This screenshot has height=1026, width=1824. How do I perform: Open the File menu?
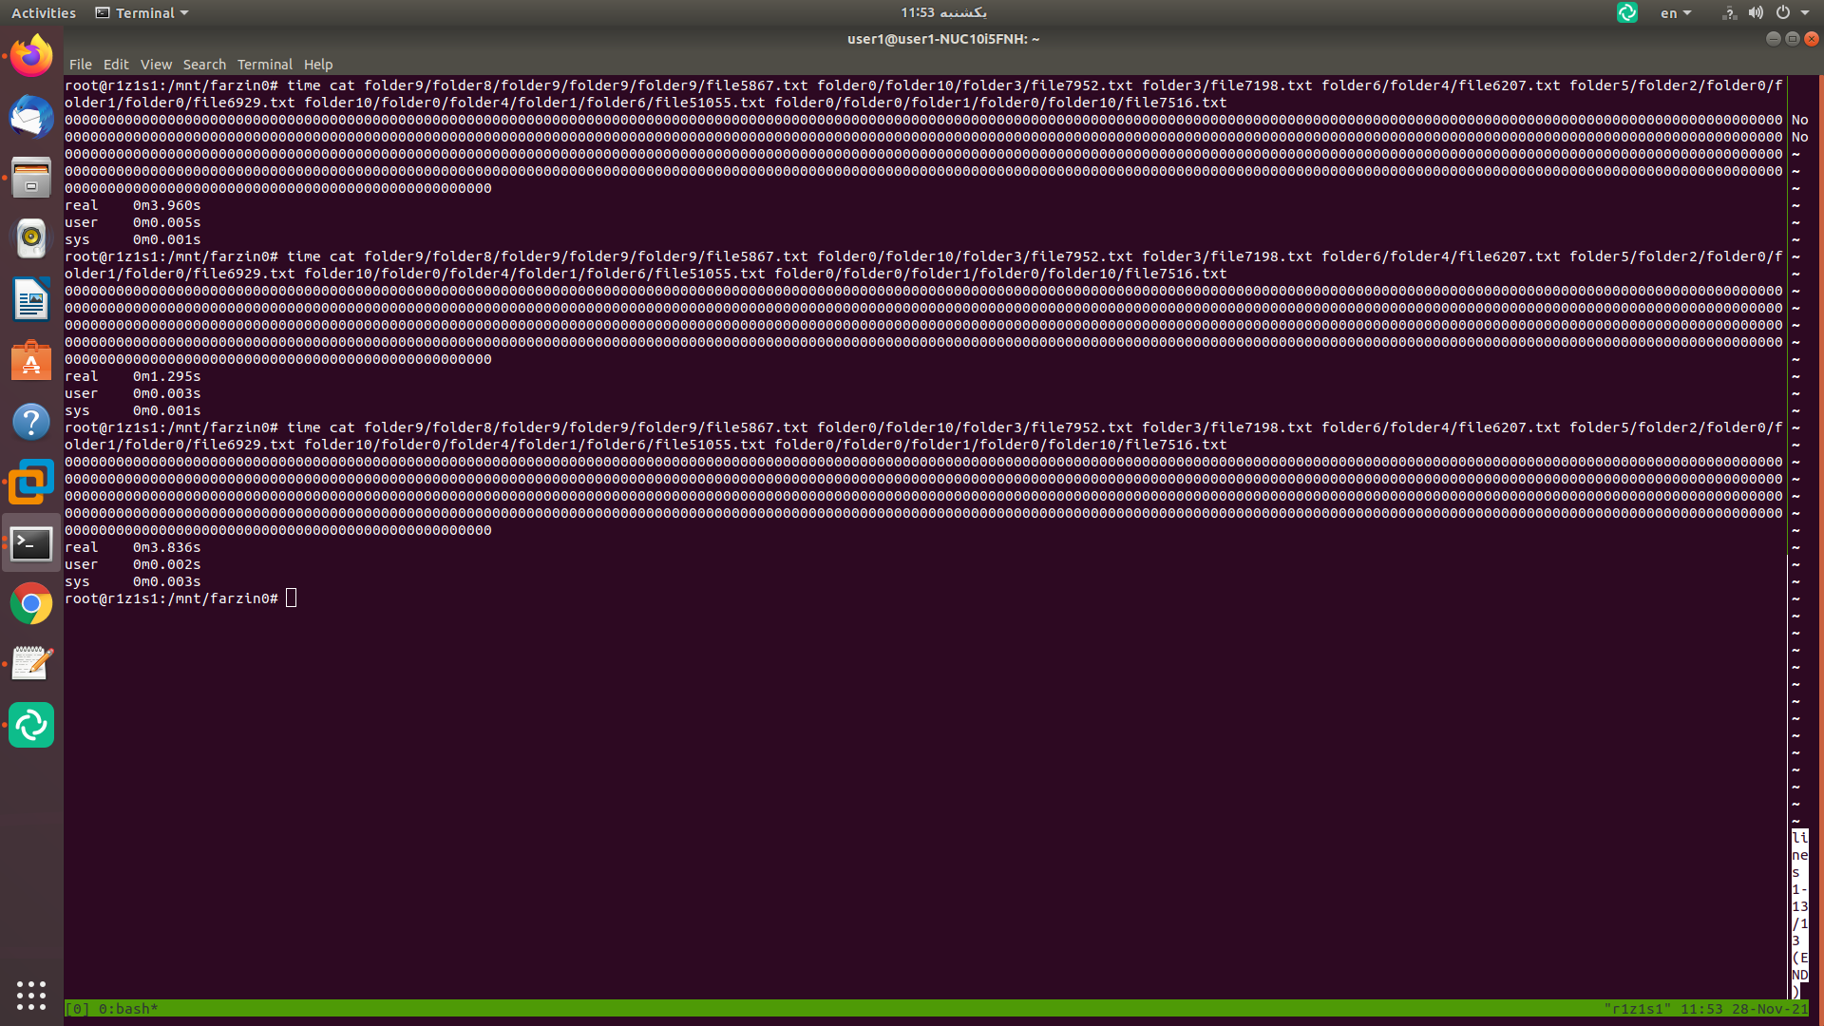[x=81, y=65]
